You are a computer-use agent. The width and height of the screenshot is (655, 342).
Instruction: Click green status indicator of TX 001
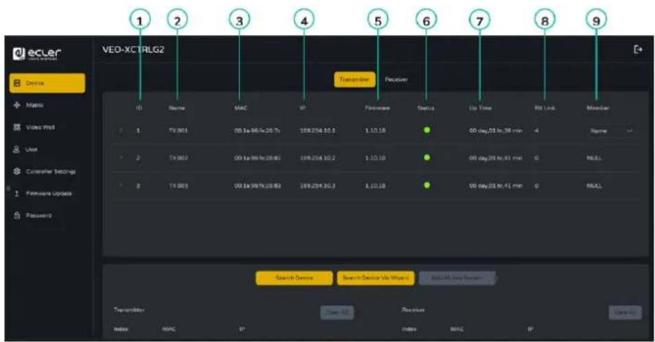point(426,130)
